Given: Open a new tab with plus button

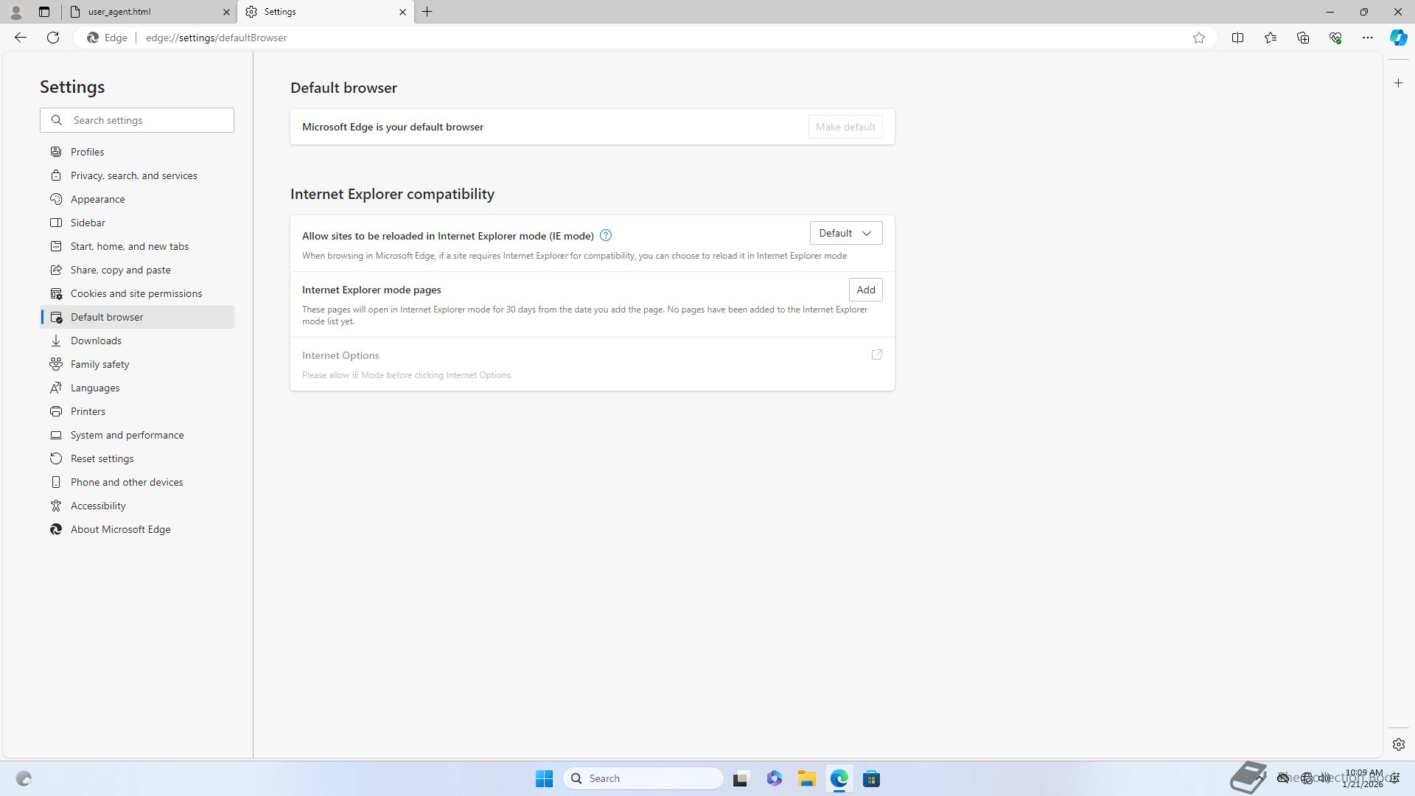Looking at the screenshot, I should (427, 12).
